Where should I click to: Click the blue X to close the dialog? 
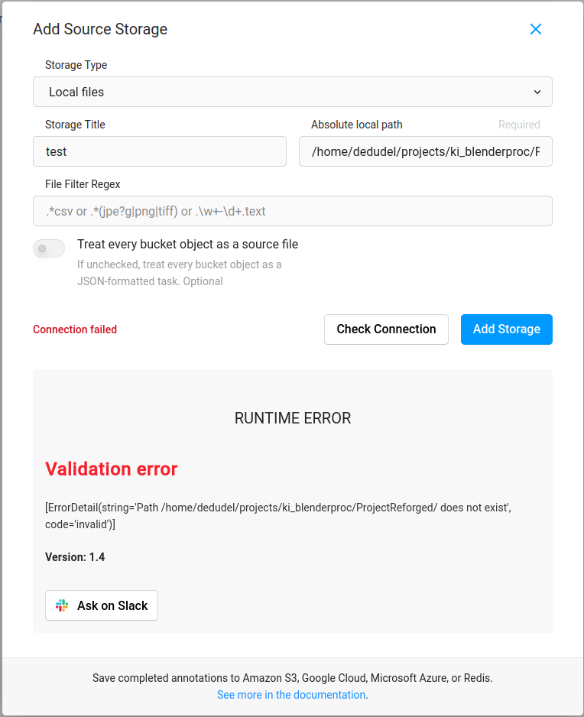pyautogui.click(x=535, y=29)
